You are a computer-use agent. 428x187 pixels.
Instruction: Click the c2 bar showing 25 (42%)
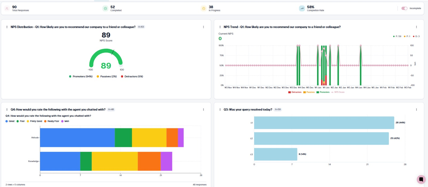(321, 139)
